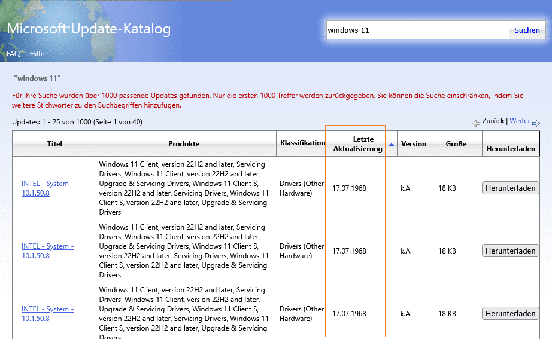Screen dimensions: 552x339
Task: Open the Microsoft Update-Katalog home link
Action: (x=89, y=29)
